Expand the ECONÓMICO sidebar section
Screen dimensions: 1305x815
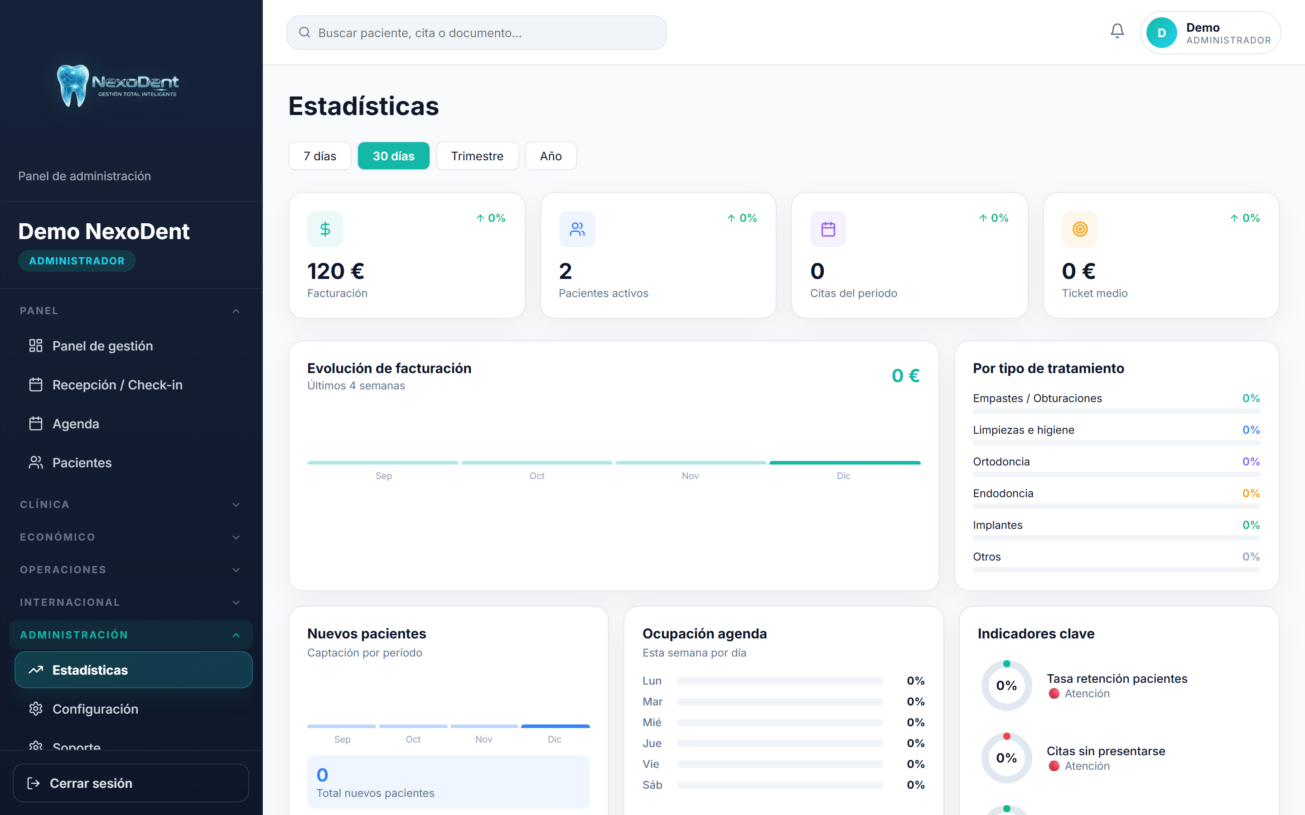(131, 537)
